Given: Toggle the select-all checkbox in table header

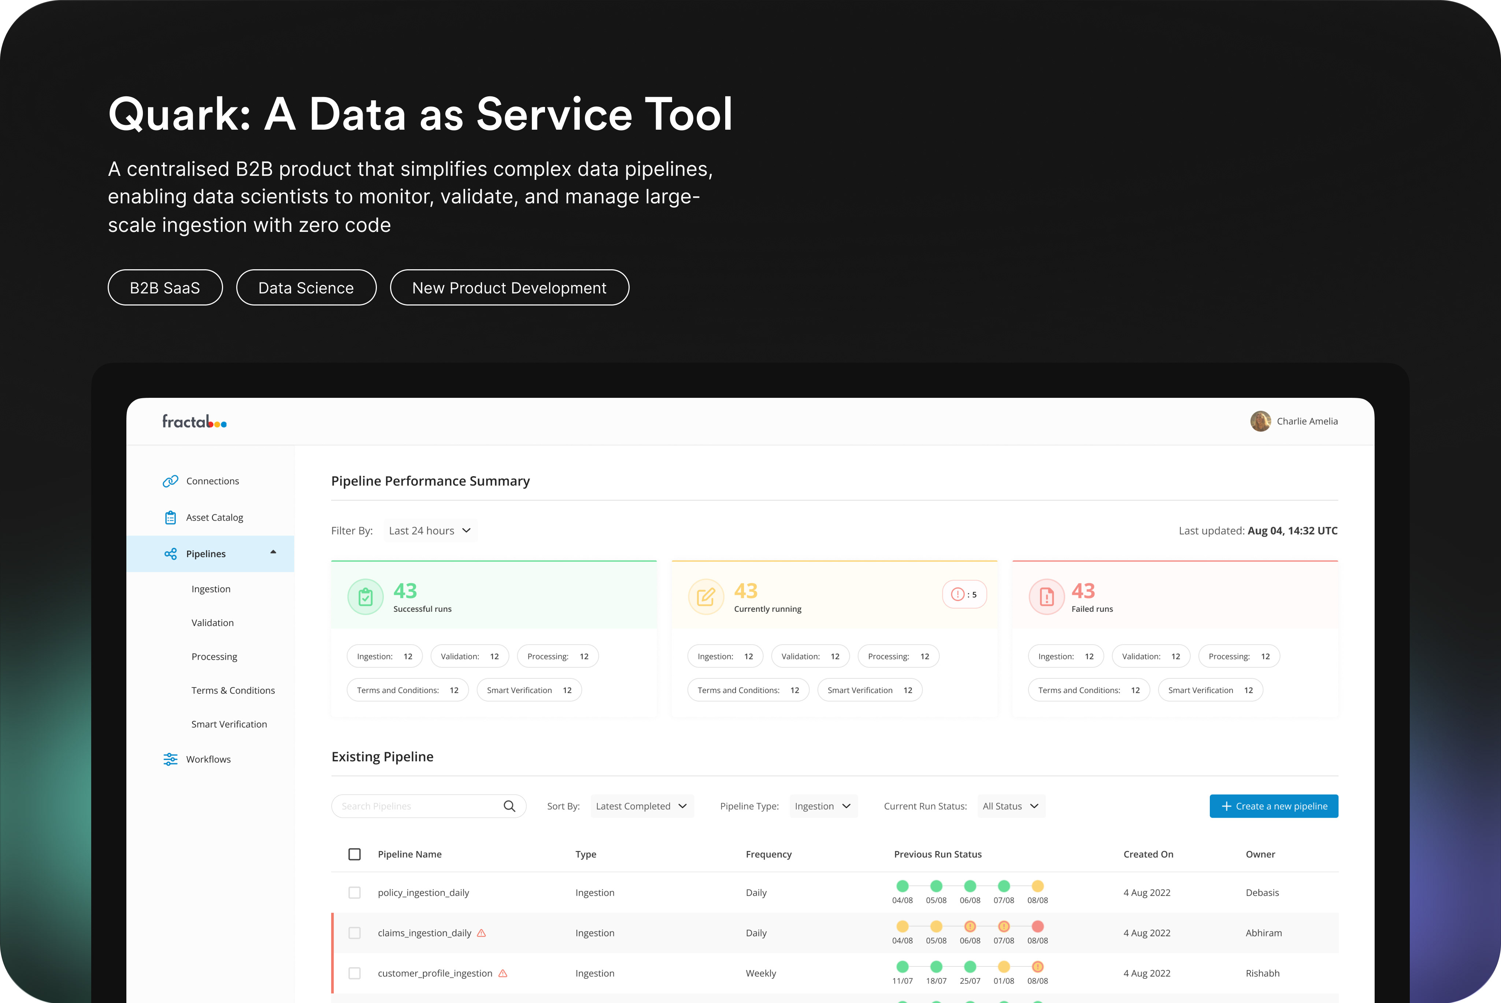Looking at the screenshot, I should click(354, 855).
